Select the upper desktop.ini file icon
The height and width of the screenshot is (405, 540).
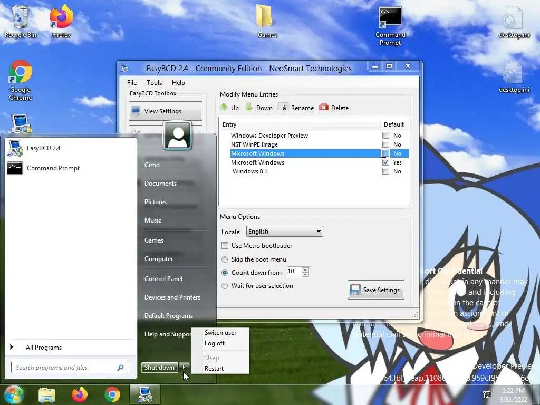(x=514, y=22)
